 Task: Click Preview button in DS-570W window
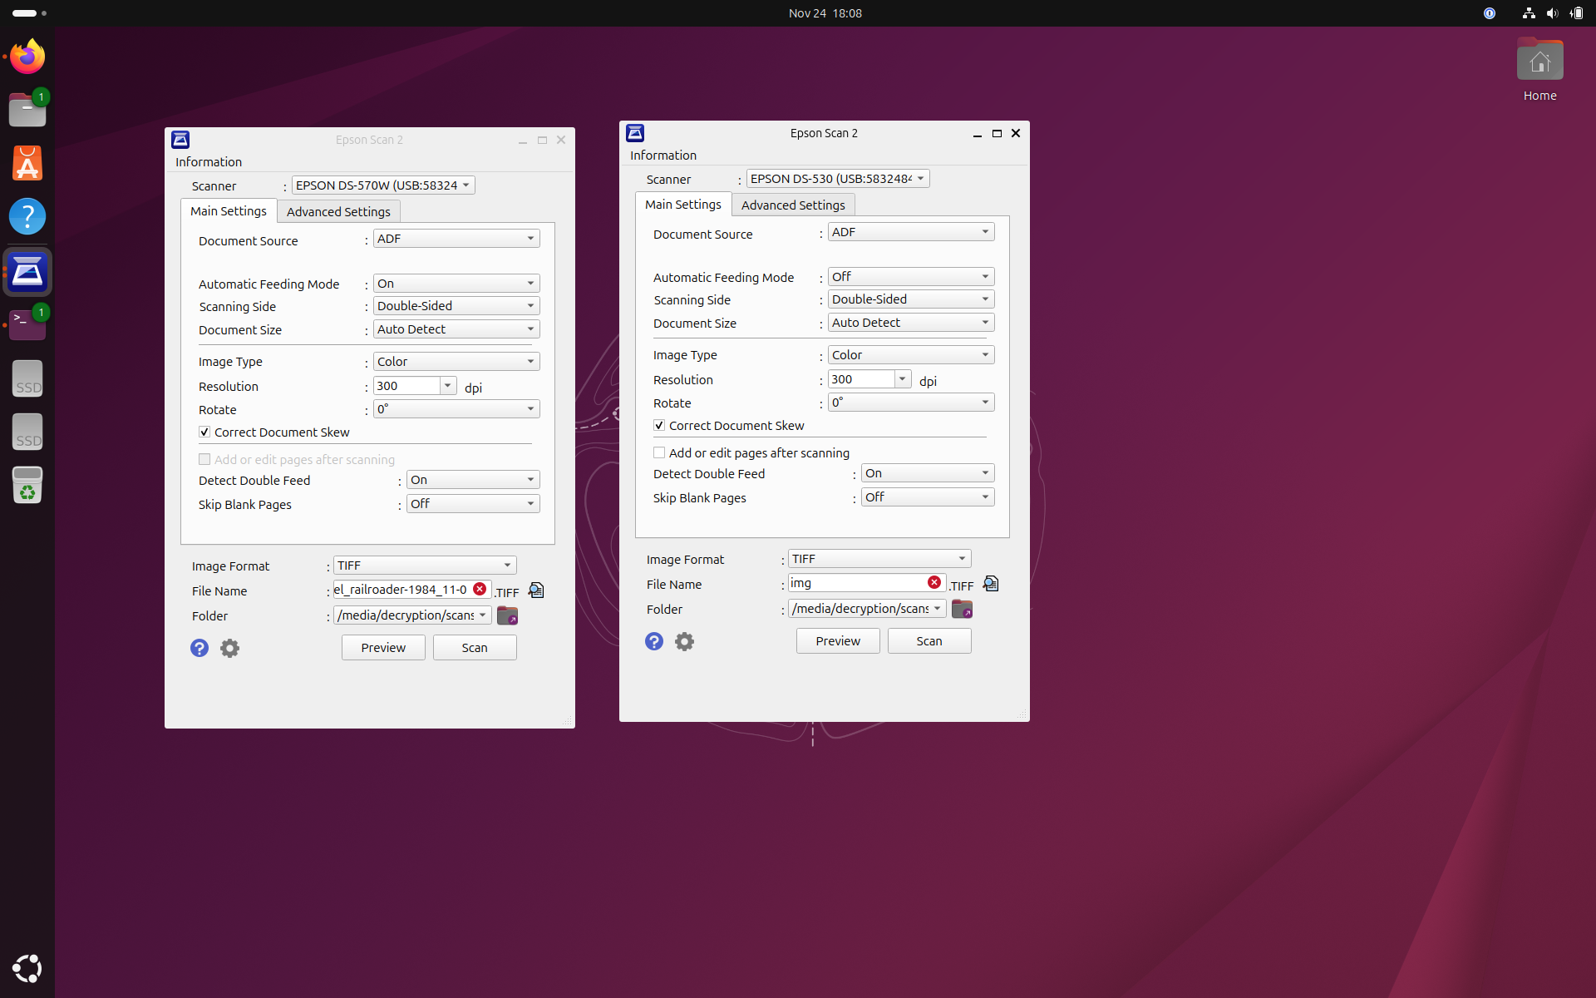(383, 648)
